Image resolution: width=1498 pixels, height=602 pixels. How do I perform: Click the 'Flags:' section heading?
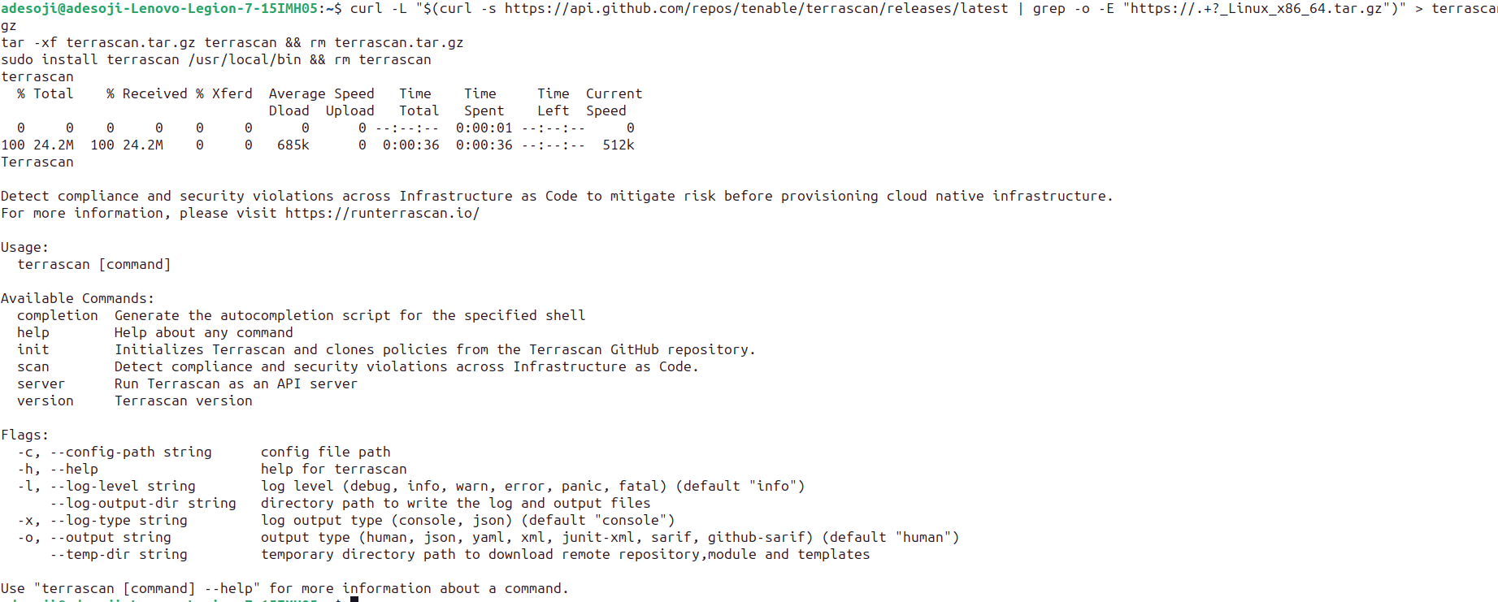coord(25,435)
